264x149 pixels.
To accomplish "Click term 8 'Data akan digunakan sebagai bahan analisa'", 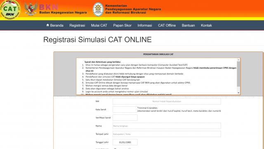I will [107, 88].
